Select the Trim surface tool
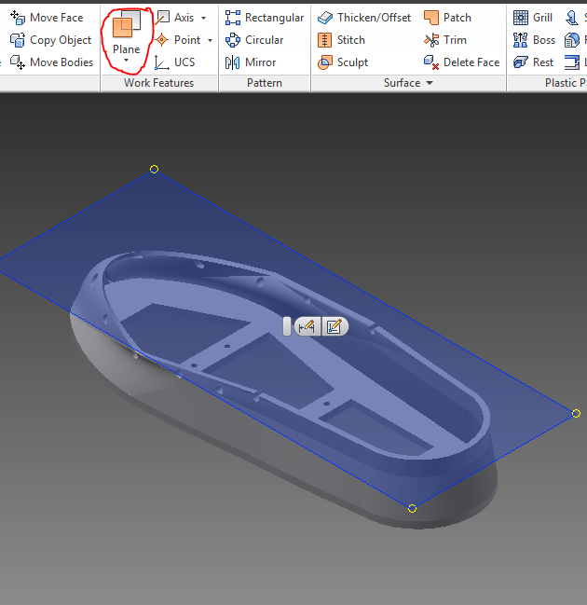 445,40
